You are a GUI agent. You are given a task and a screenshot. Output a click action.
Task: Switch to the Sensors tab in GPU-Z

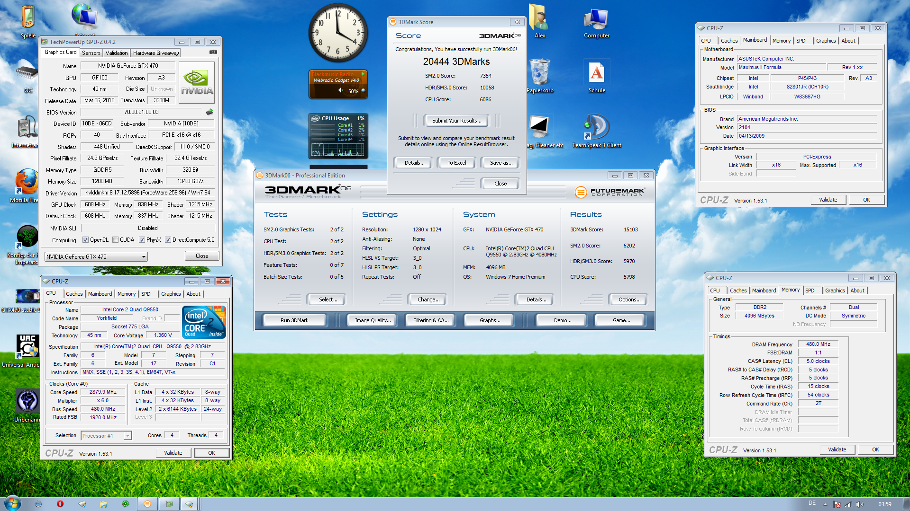[x=91, y=53]
